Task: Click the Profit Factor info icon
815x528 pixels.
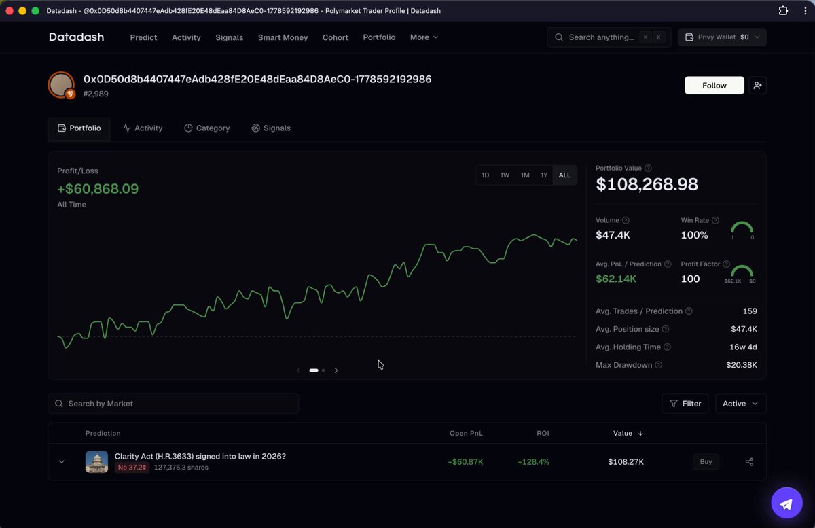Action: coord(726,264)
